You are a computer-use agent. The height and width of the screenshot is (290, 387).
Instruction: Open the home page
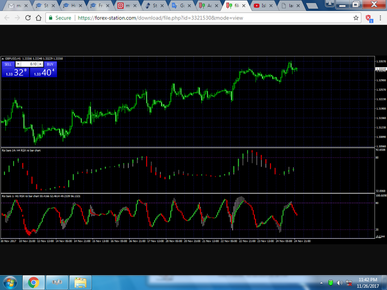[x=39, y=18]
